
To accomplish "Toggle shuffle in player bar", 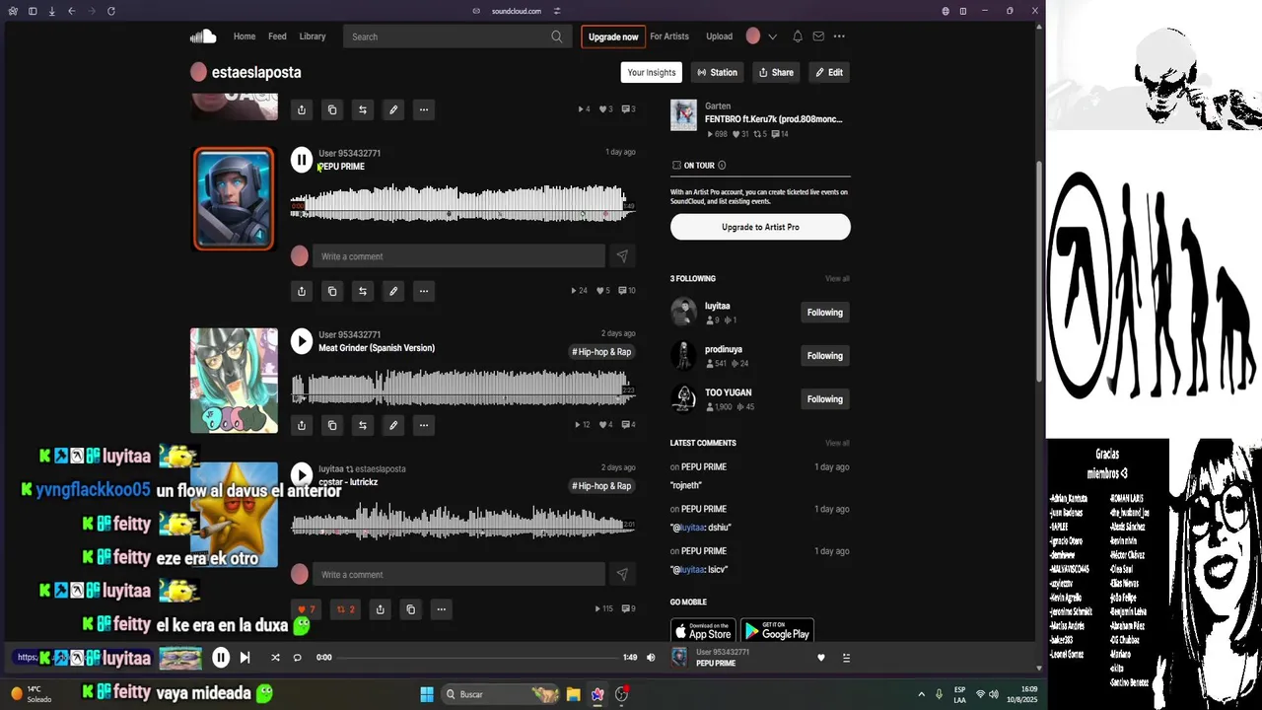I will click(x=275, y=658).
